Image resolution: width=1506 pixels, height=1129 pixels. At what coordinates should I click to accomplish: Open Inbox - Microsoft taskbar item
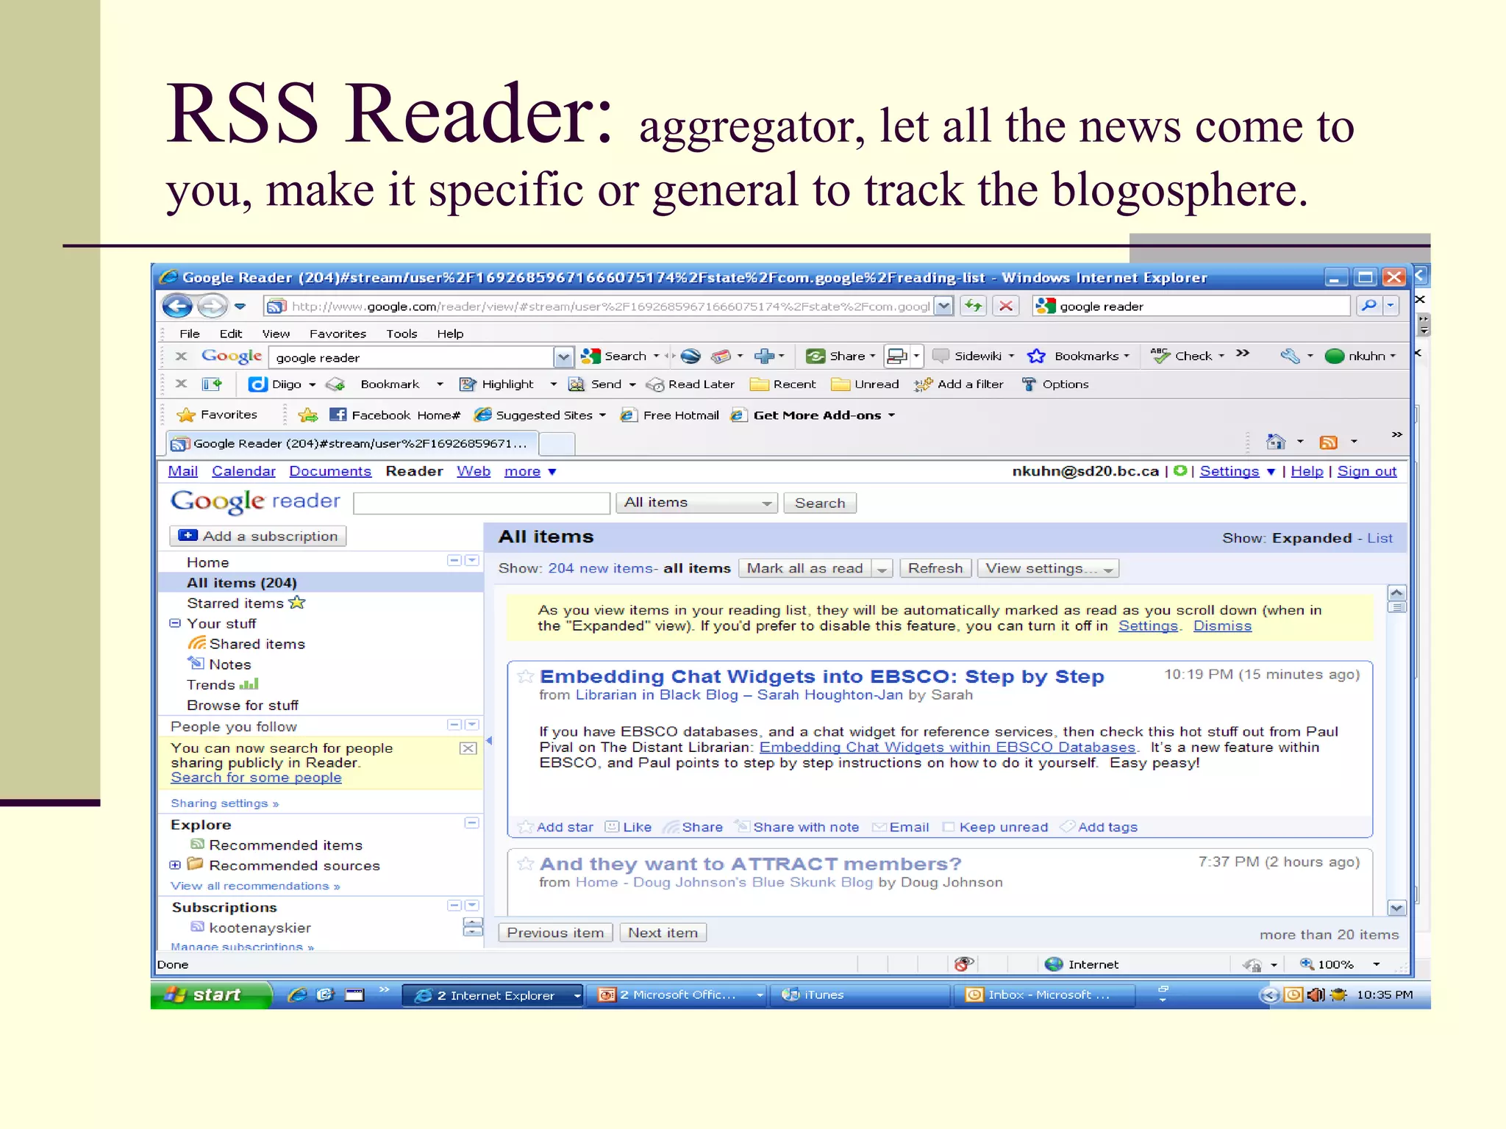pyautogui.click(x=1045, y=995)
